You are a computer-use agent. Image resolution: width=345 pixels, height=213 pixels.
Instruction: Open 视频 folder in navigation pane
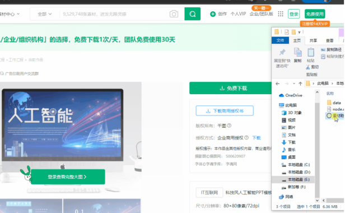288,120
